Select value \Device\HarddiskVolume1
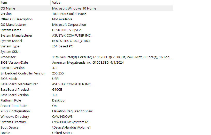This screenshot has width=211, height=135. 72,128
